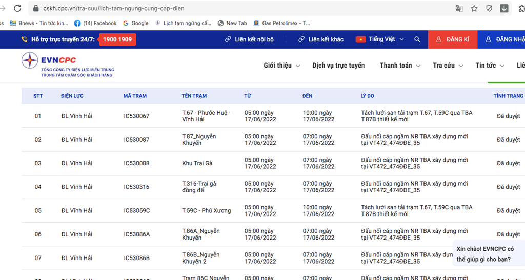Bookmark this page with the star icon
The height and width of the screenshot is (280, 525).
pos(474,8)
